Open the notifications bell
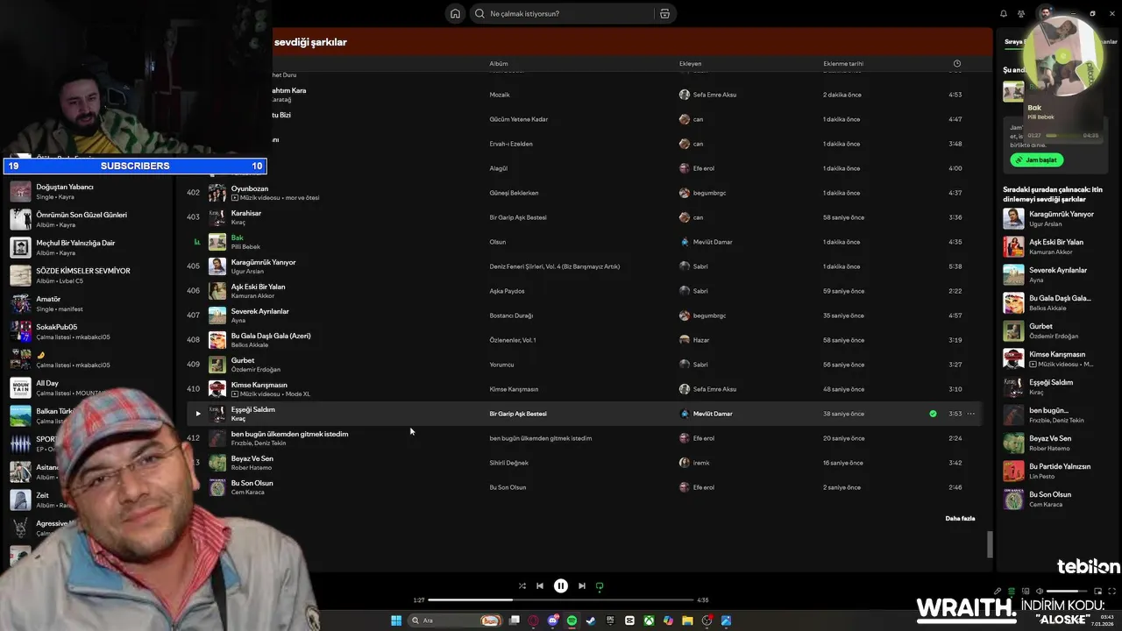1122x631 pixels. point(1004,13)
